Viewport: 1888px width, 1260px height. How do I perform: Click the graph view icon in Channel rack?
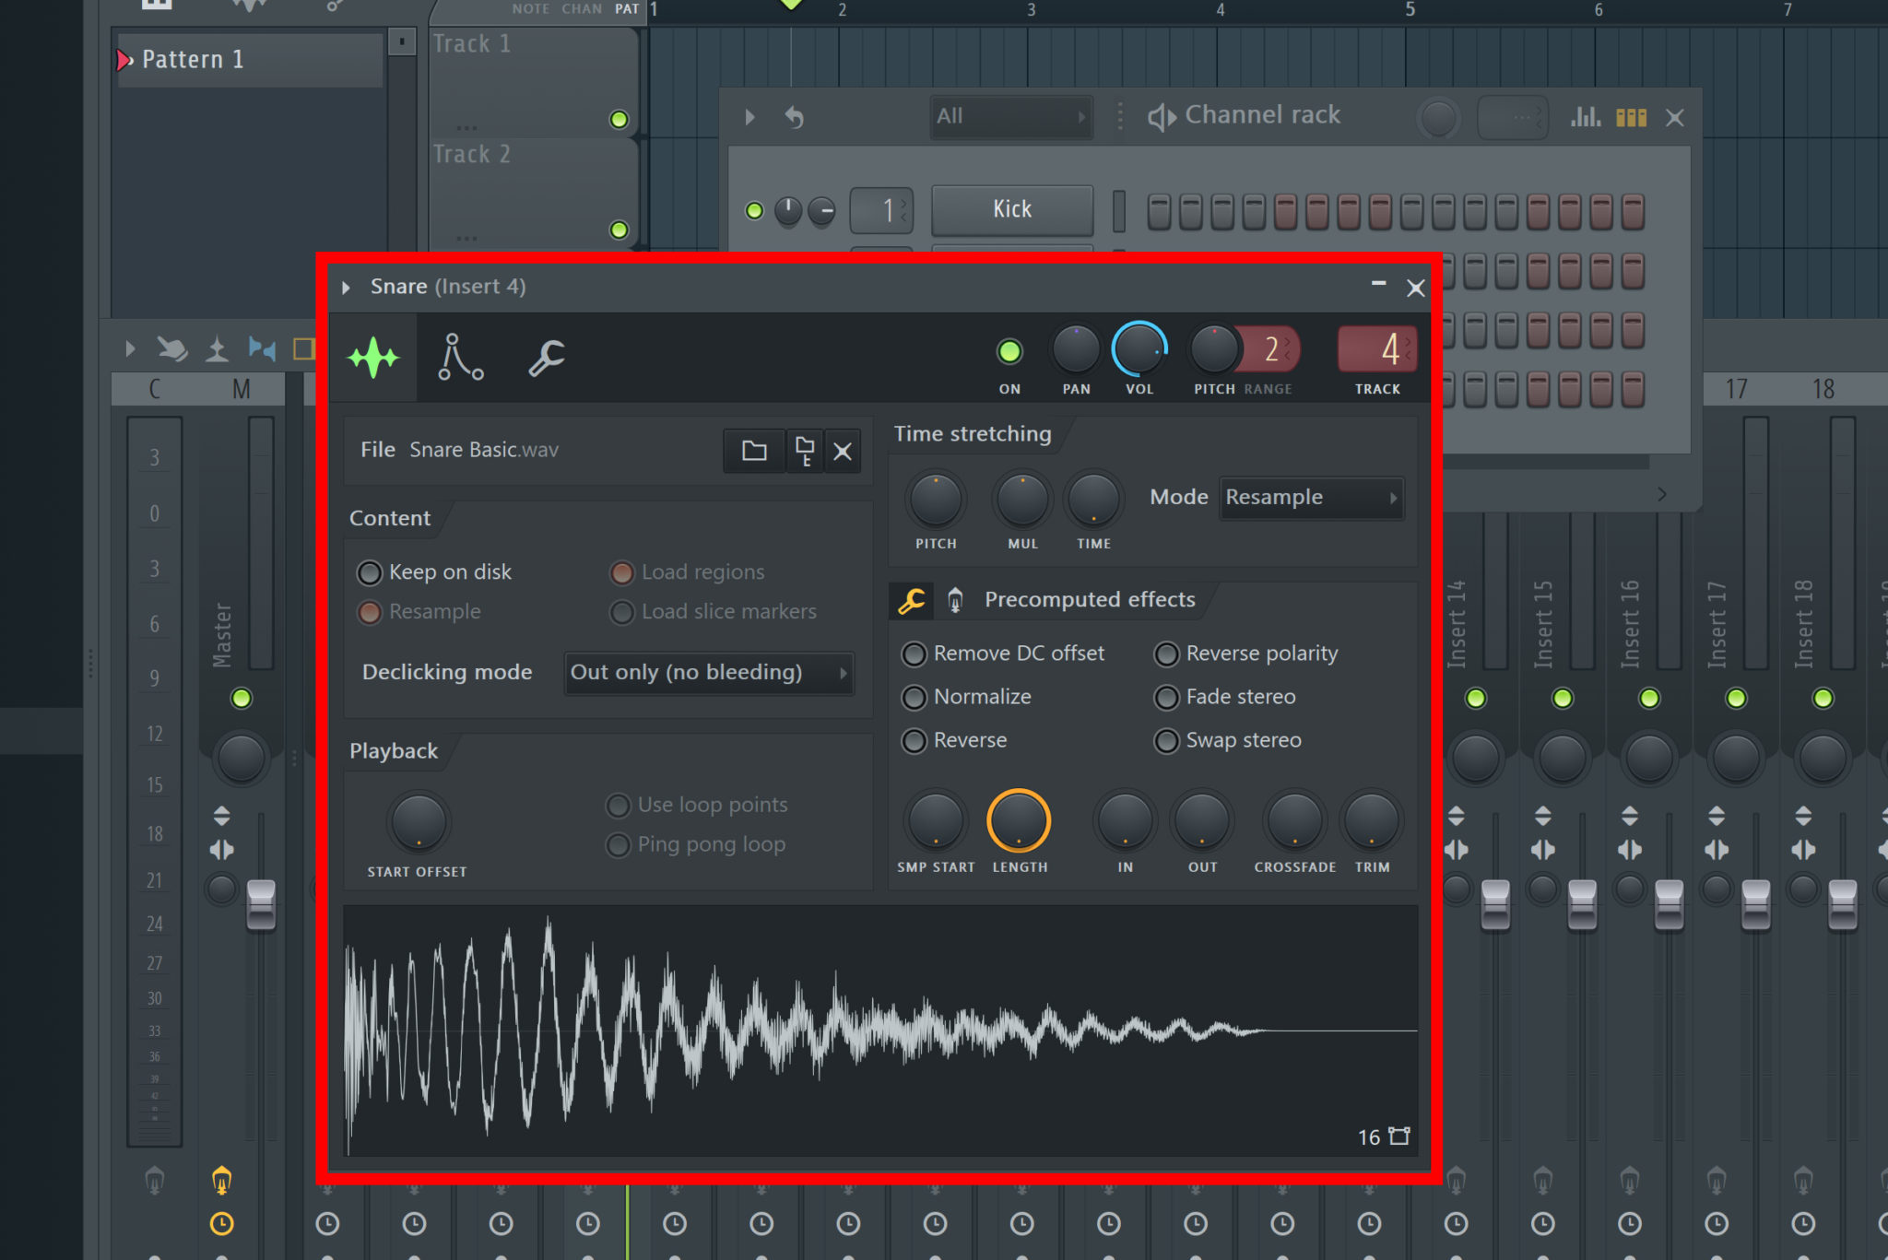(1585, 117)
